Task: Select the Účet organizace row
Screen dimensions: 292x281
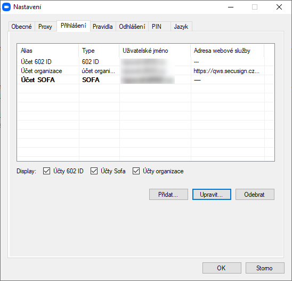Action: coord(145,70)
